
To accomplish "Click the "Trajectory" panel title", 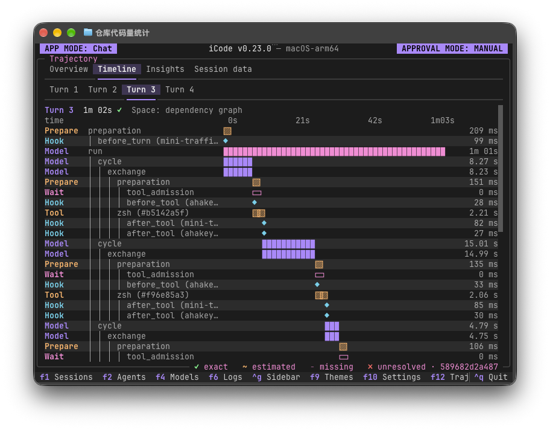I will pyautogui.click(x=74, y=59).
